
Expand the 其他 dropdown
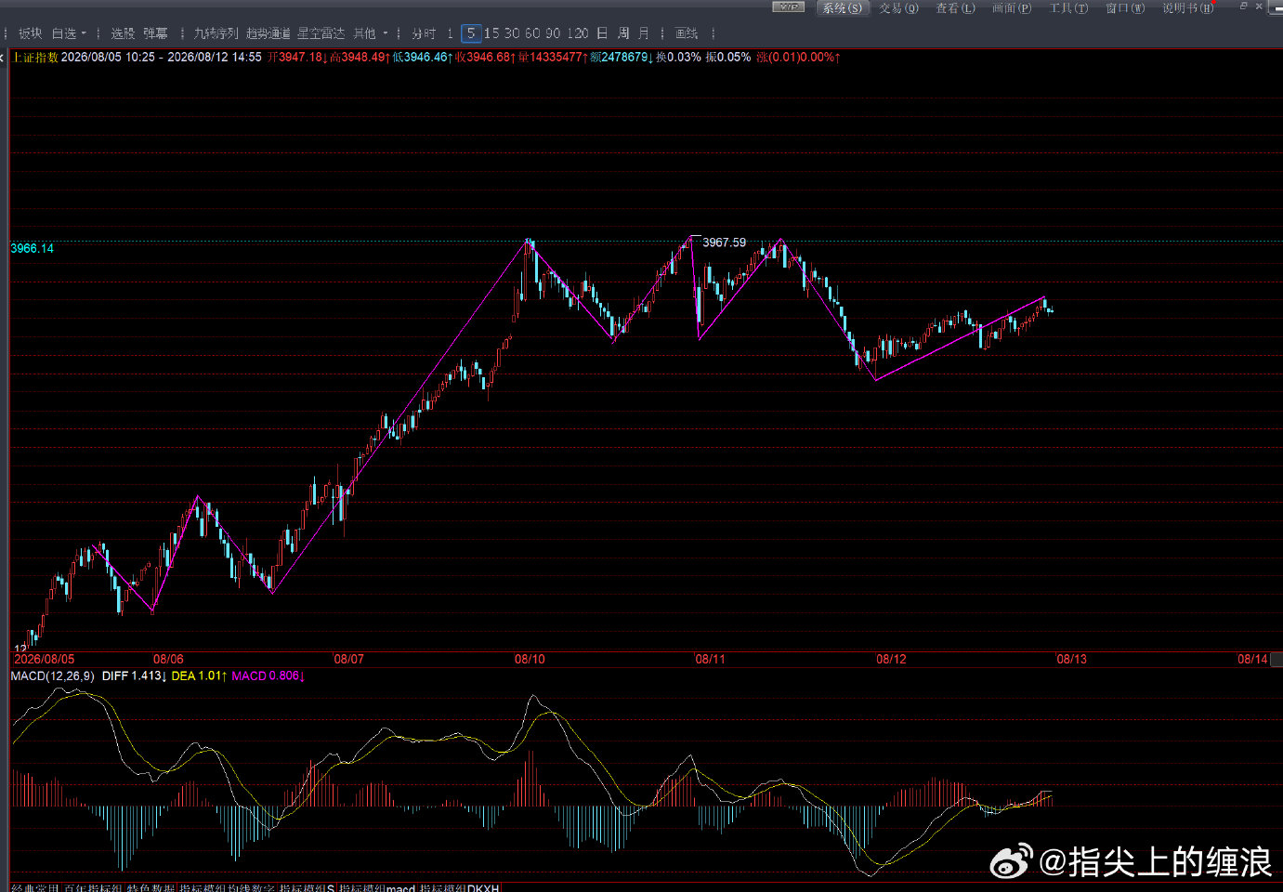[370, 33]
